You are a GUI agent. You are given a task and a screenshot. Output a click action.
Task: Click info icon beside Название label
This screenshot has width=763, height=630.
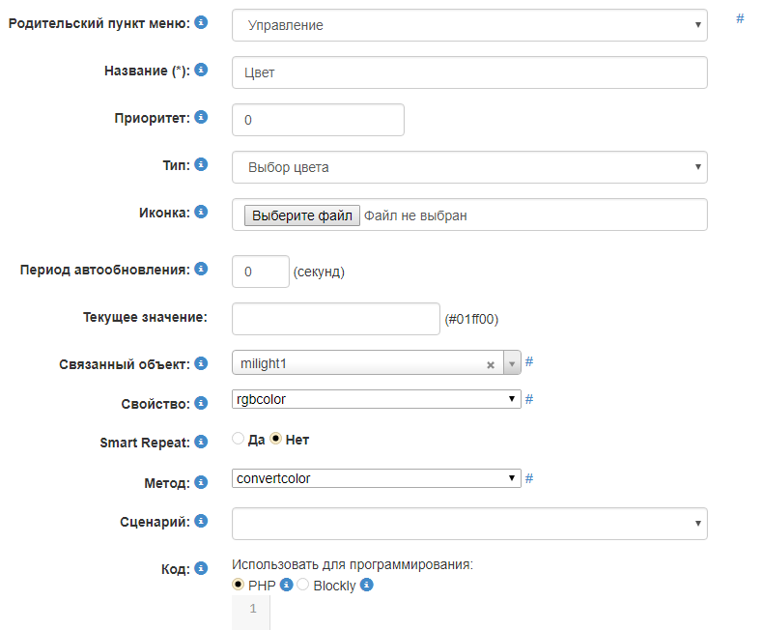(x=201, y=70)
